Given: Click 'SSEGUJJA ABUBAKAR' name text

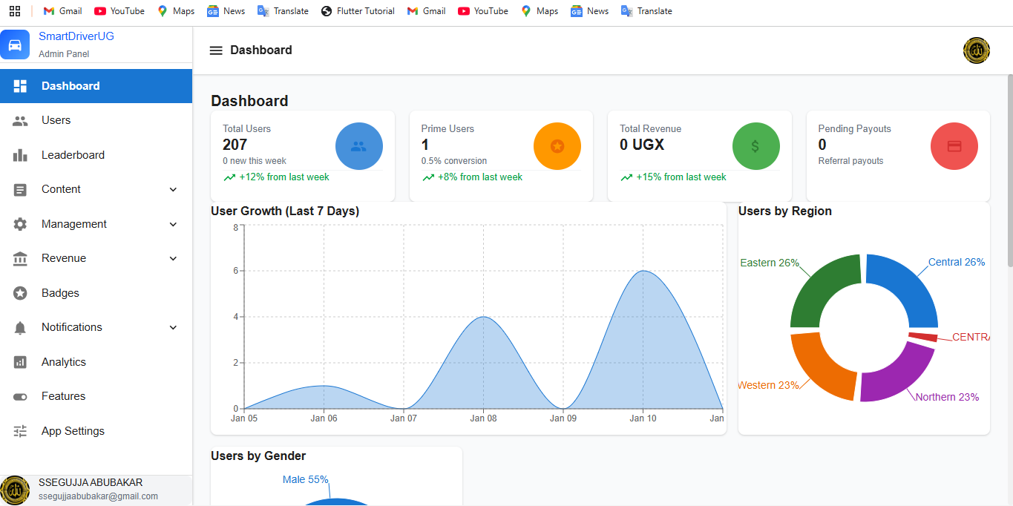Looking at the screenshot, I should click(91, 483).
